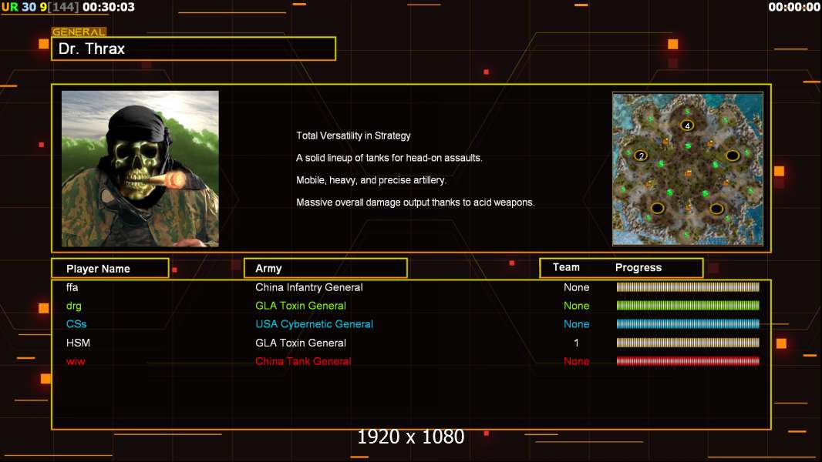Click team value None for drg
This screenshot has width=822, height=462.
[x=576, y=306]
